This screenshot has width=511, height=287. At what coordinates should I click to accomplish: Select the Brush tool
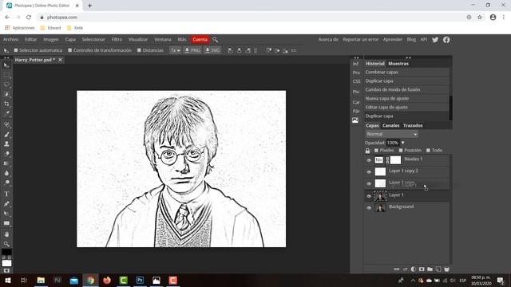[6, 135]
